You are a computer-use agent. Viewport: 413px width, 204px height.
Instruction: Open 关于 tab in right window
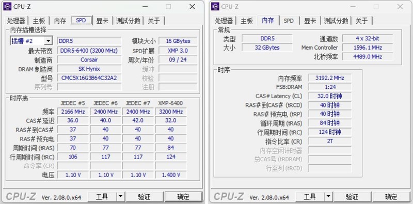click(362, 21)
